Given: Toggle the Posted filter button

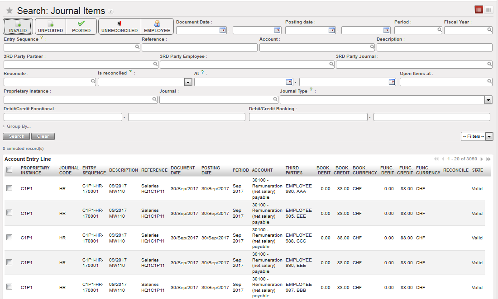Looking at the screenshot, I should 81,27.
